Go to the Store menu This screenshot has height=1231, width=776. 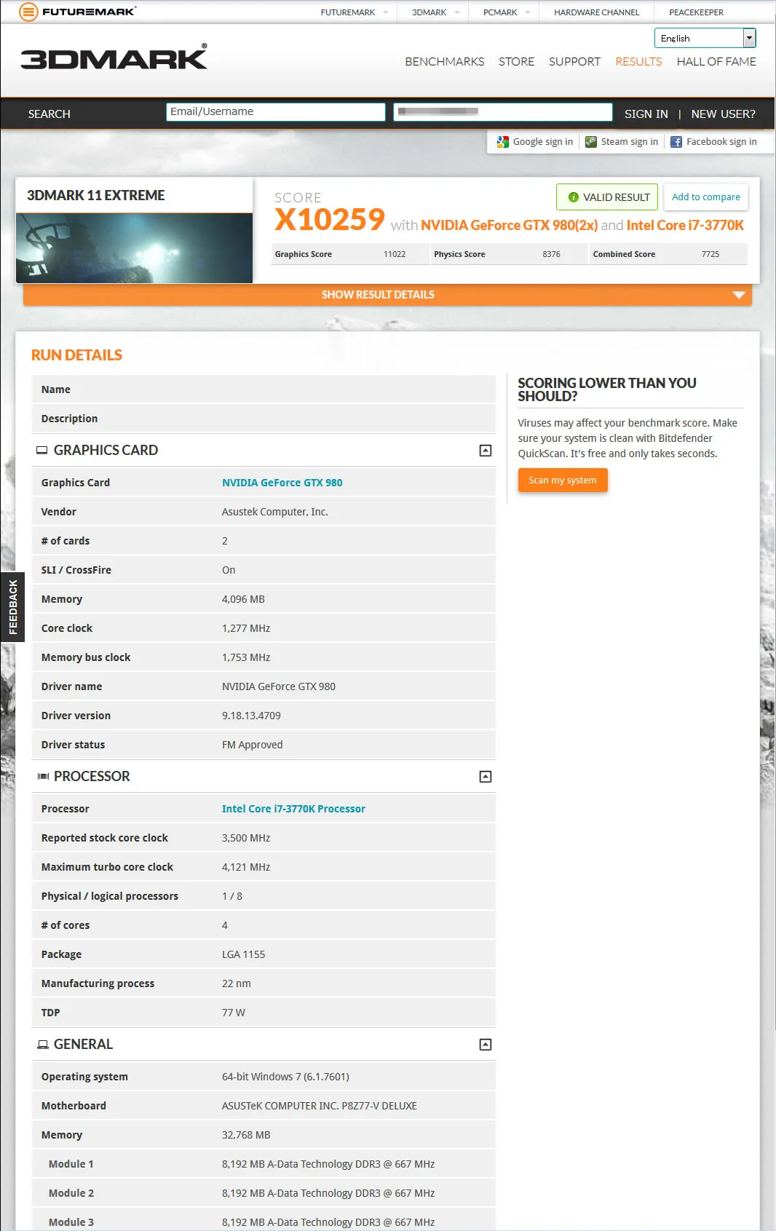(517, 62)
